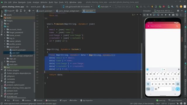Collapse search_post folder

click(x=5, y=47)
